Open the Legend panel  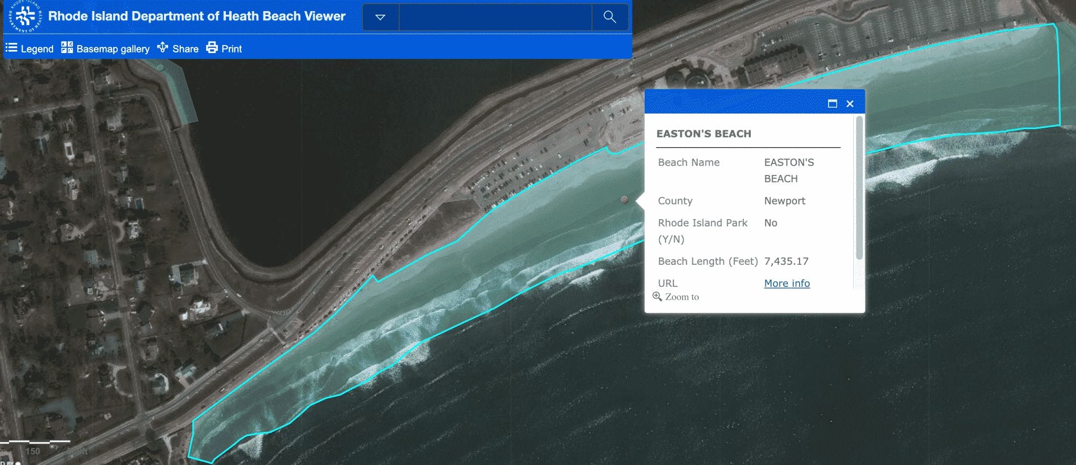[x=29, y=48]
